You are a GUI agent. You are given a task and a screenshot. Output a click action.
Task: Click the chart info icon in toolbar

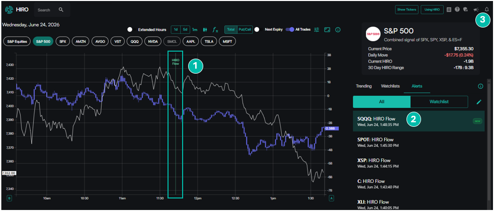338,30
